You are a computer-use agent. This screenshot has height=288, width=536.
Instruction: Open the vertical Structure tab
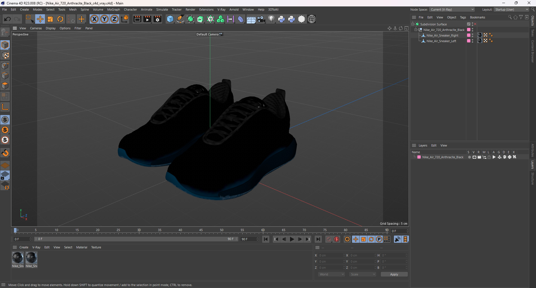click(533, 179)
